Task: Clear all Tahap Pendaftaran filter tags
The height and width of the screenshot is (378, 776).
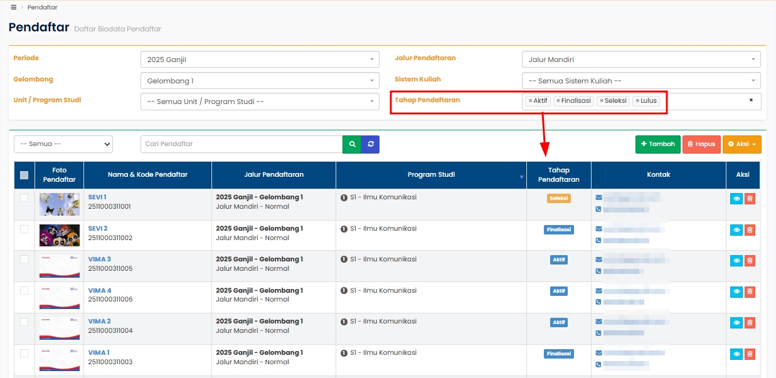Action: [751, 100]
